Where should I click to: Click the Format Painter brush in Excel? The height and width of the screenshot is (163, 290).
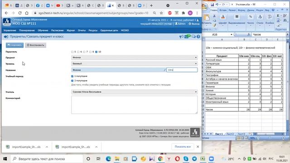(214, 25)
